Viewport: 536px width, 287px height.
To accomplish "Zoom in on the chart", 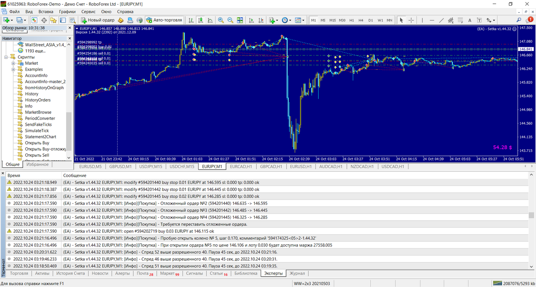I will point(221,20).
